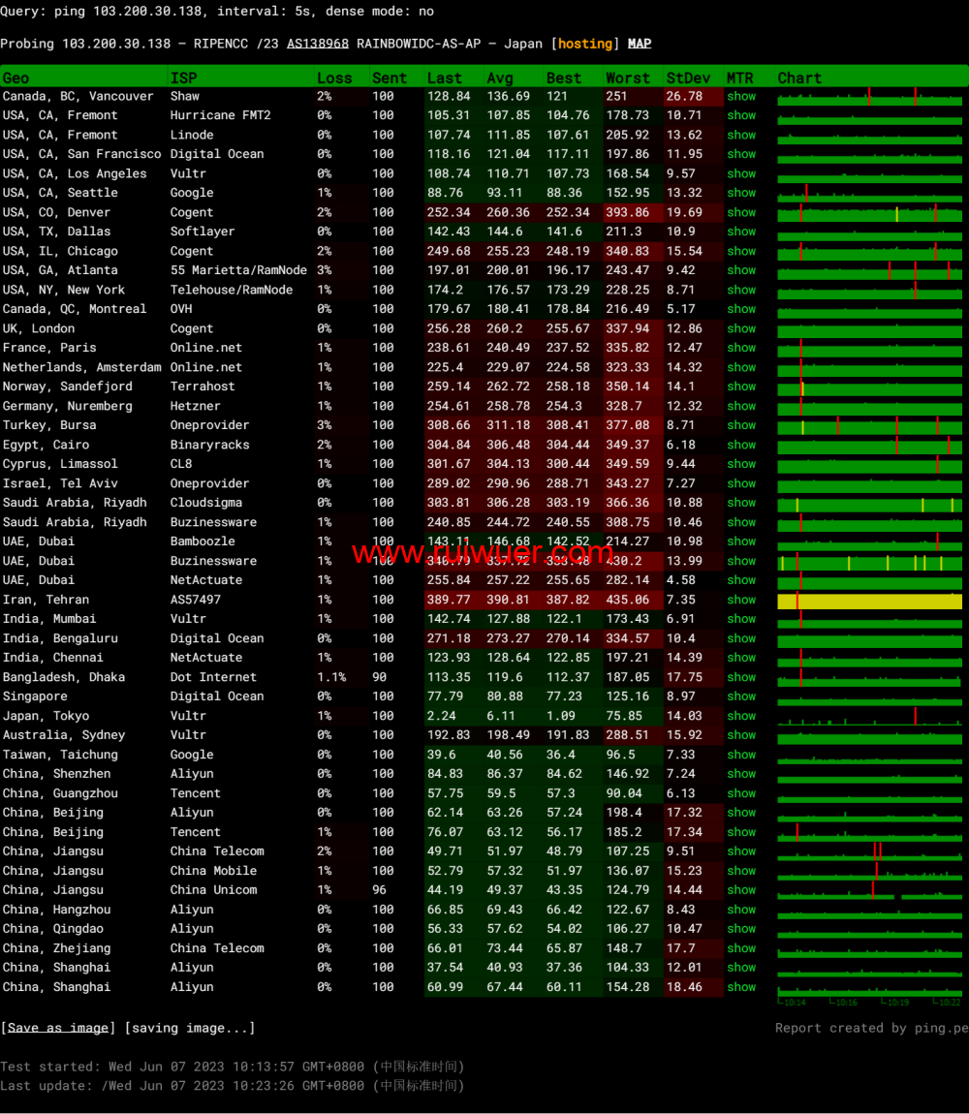The height and width of the screenshot is (1114, 969).
Task: Click the yellow Iran Tehran chart bar
Action: pos(869,601)
